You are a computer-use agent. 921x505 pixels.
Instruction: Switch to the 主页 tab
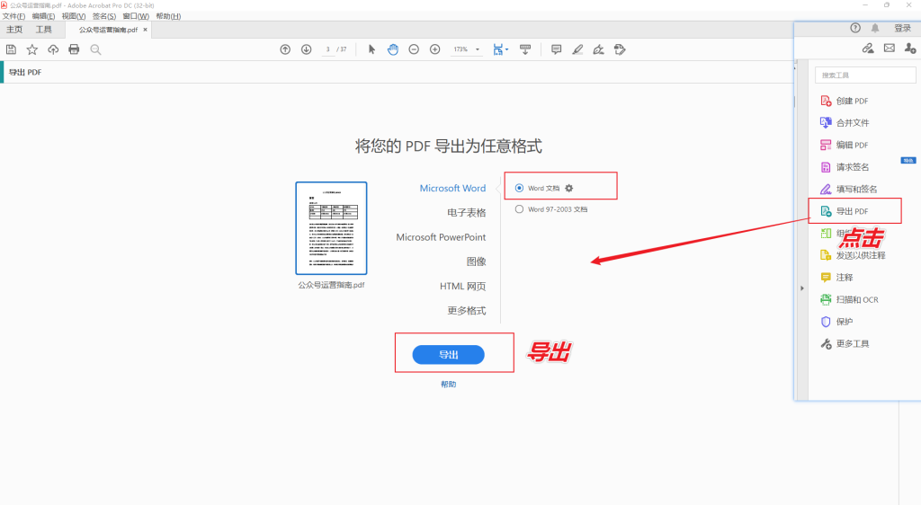[x=14, y=30]
